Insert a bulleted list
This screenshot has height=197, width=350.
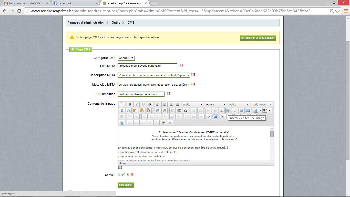158,111
